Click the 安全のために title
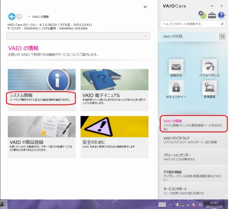The height and width of the screenshot is (209, 229). coord(94,142)
